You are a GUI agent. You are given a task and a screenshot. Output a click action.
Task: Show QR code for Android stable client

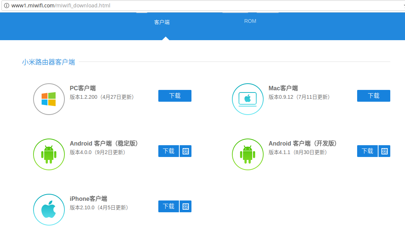pyautogui.click(x=186, y=151)
